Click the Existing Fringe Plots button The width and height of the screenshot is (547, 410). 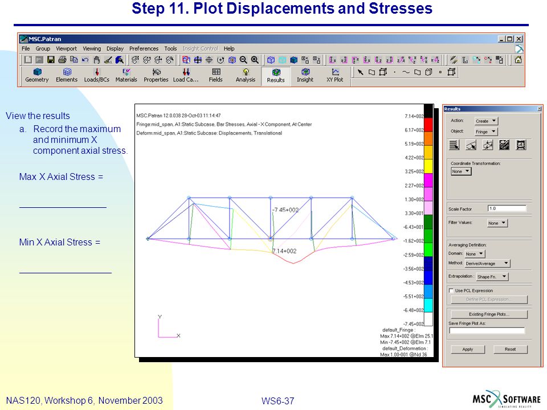click(489, 314)
